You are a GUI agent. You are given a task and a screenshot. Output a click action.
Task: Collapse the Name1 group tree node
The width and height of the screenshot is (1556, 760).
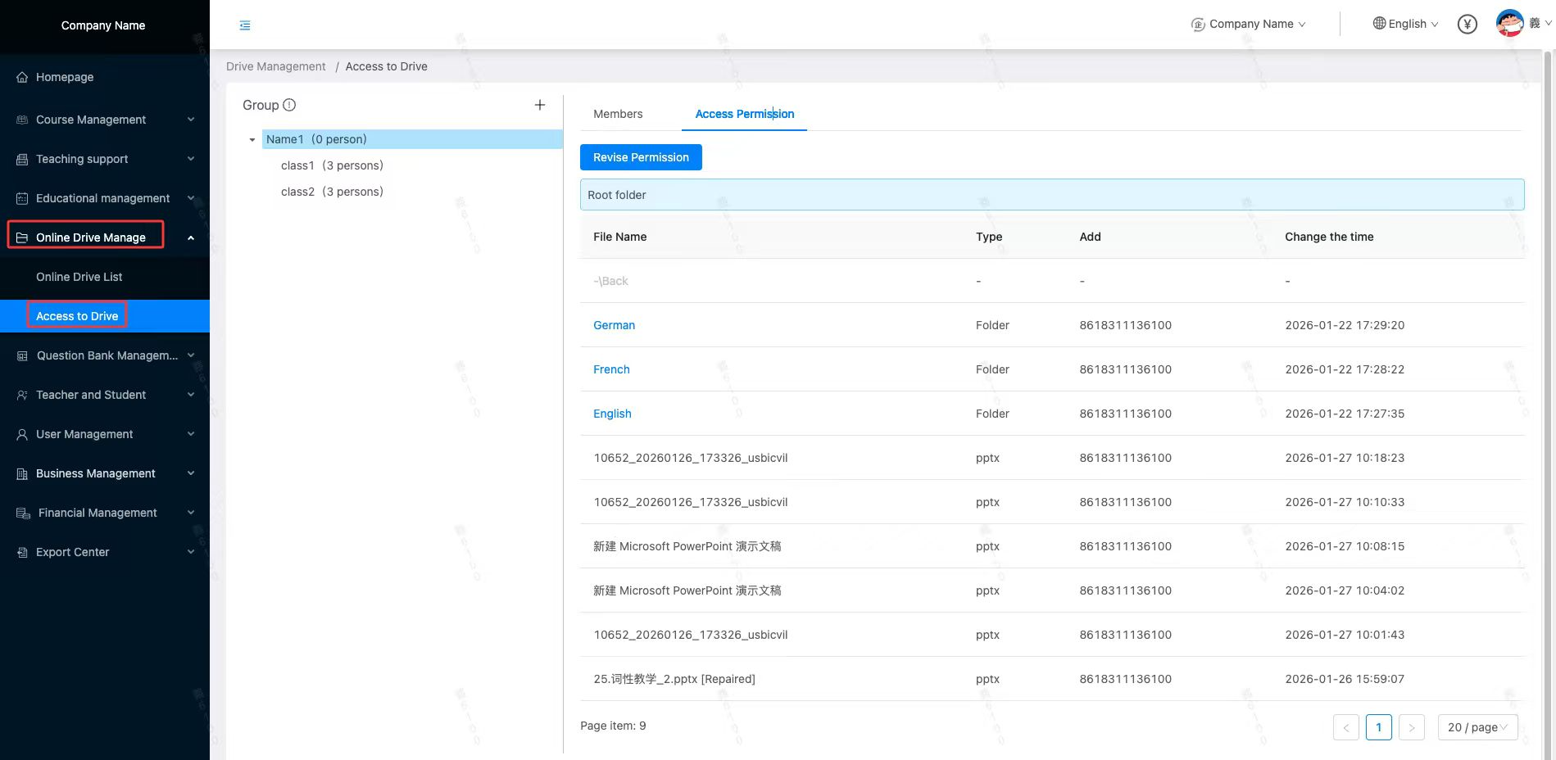[x=252, y=139]
